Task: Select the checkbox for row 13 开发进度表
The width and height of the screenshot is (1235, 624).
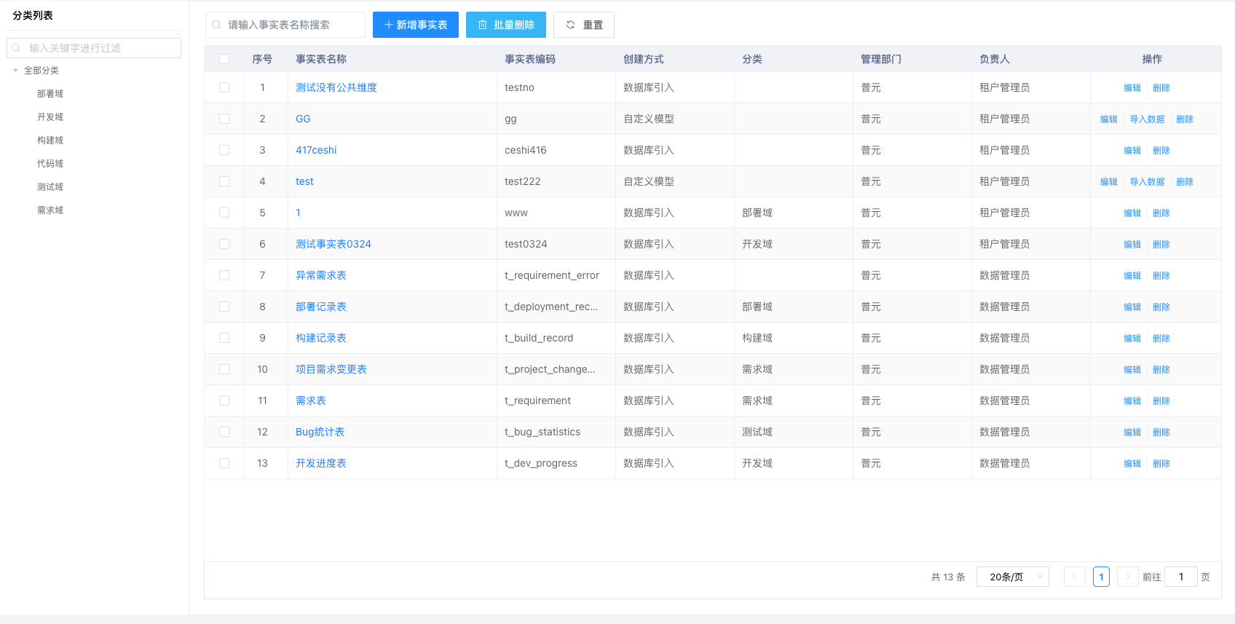Action: pyautogui.click(x=224, y=463)
